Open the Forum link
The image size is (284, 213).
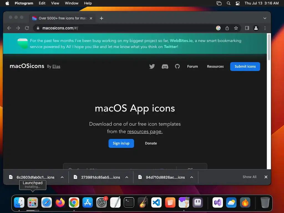(192, 67)
